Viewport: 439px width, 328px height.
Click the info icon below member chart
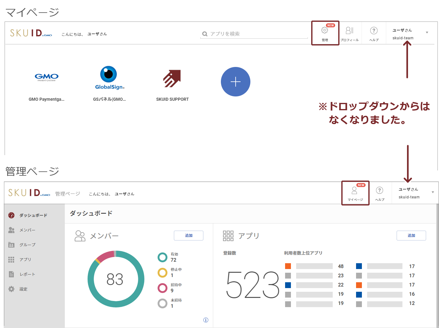click(x=206, y=320)
